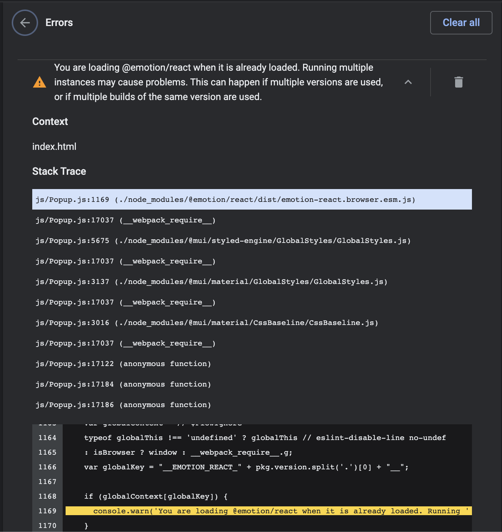Select stack frame js/Popup.js:17184 anonymous function
This screenshot has width=502, height=532.
[252, 384]
